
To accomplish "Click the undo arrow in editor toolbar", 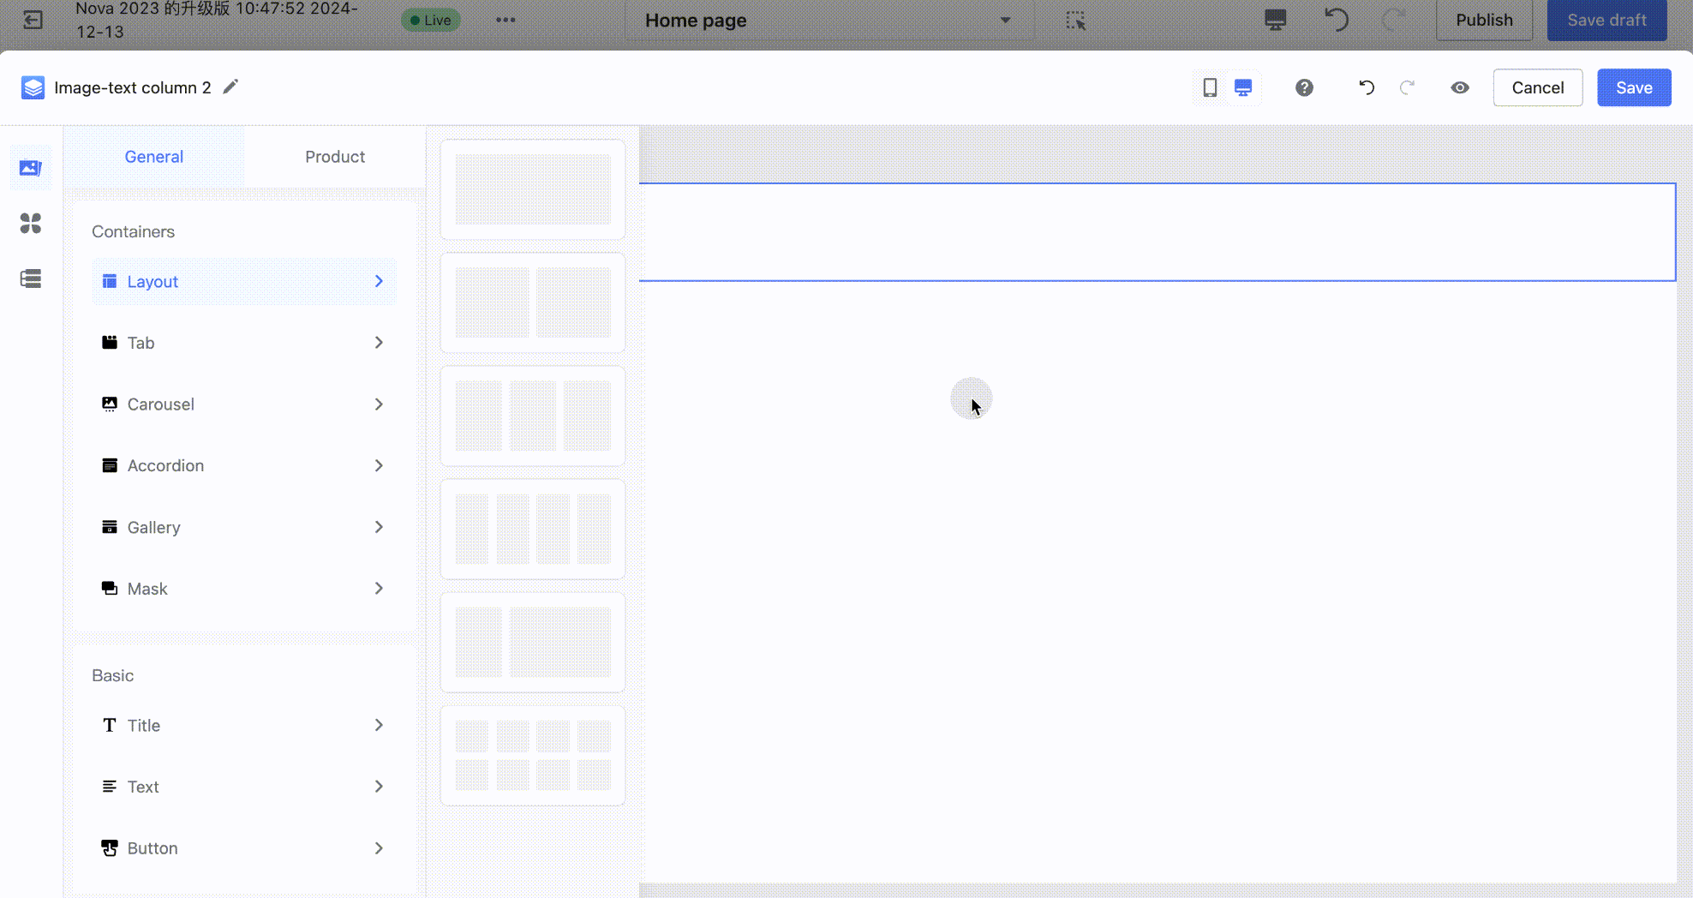I will (1367, 87).
